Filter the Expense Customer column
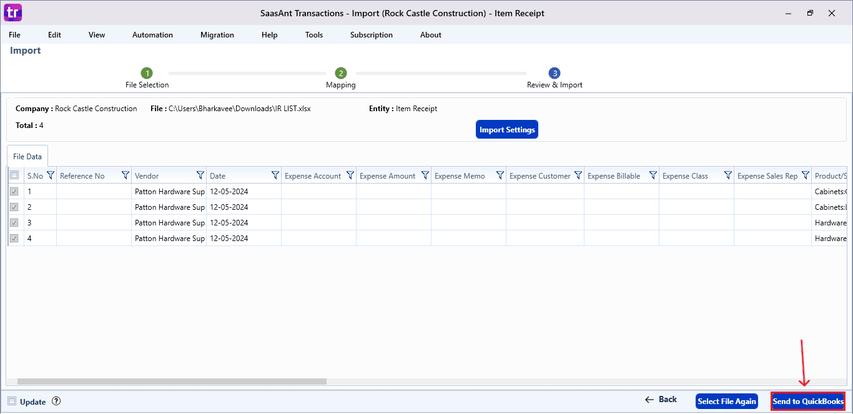The image size is (853, 414). coord(578,175)
